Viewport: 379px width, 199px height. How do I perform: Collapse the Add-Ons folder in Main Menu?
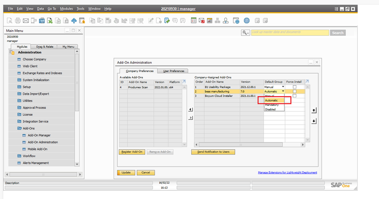click(20, 128)
